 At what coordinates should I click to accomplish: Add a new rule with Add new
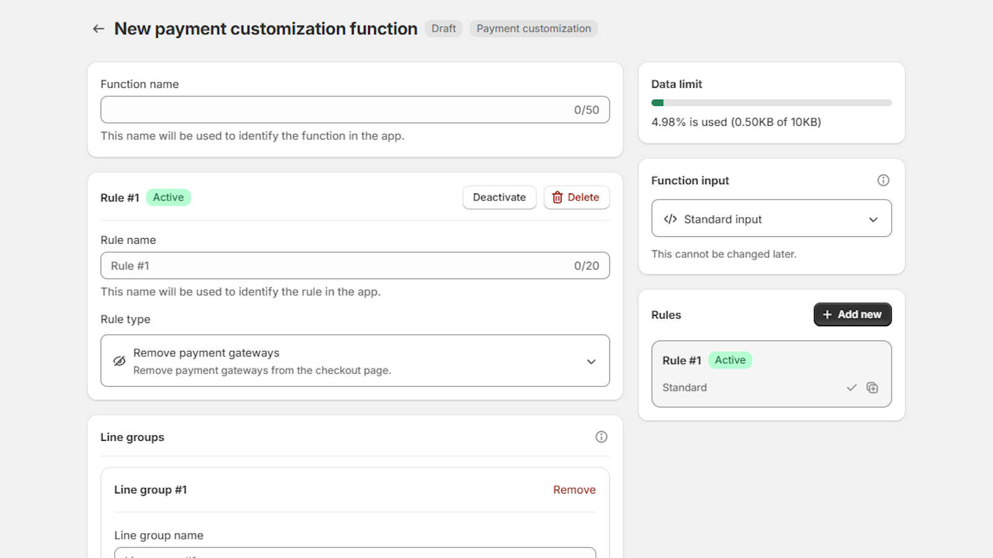click(x=852, y=314)
